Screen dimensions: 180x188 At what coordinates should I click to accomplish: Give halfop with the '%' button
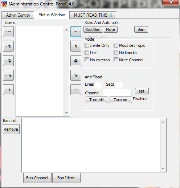tap(76, 75)
